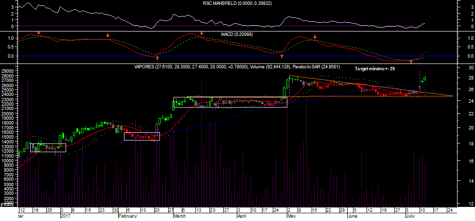This screenshot has width=475, height=221.
Task: Click the April month label
Action: point(242,216)
